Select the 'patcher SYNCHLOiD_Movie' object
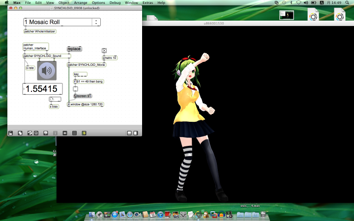354x221 pixels. (x=87, y=65)
